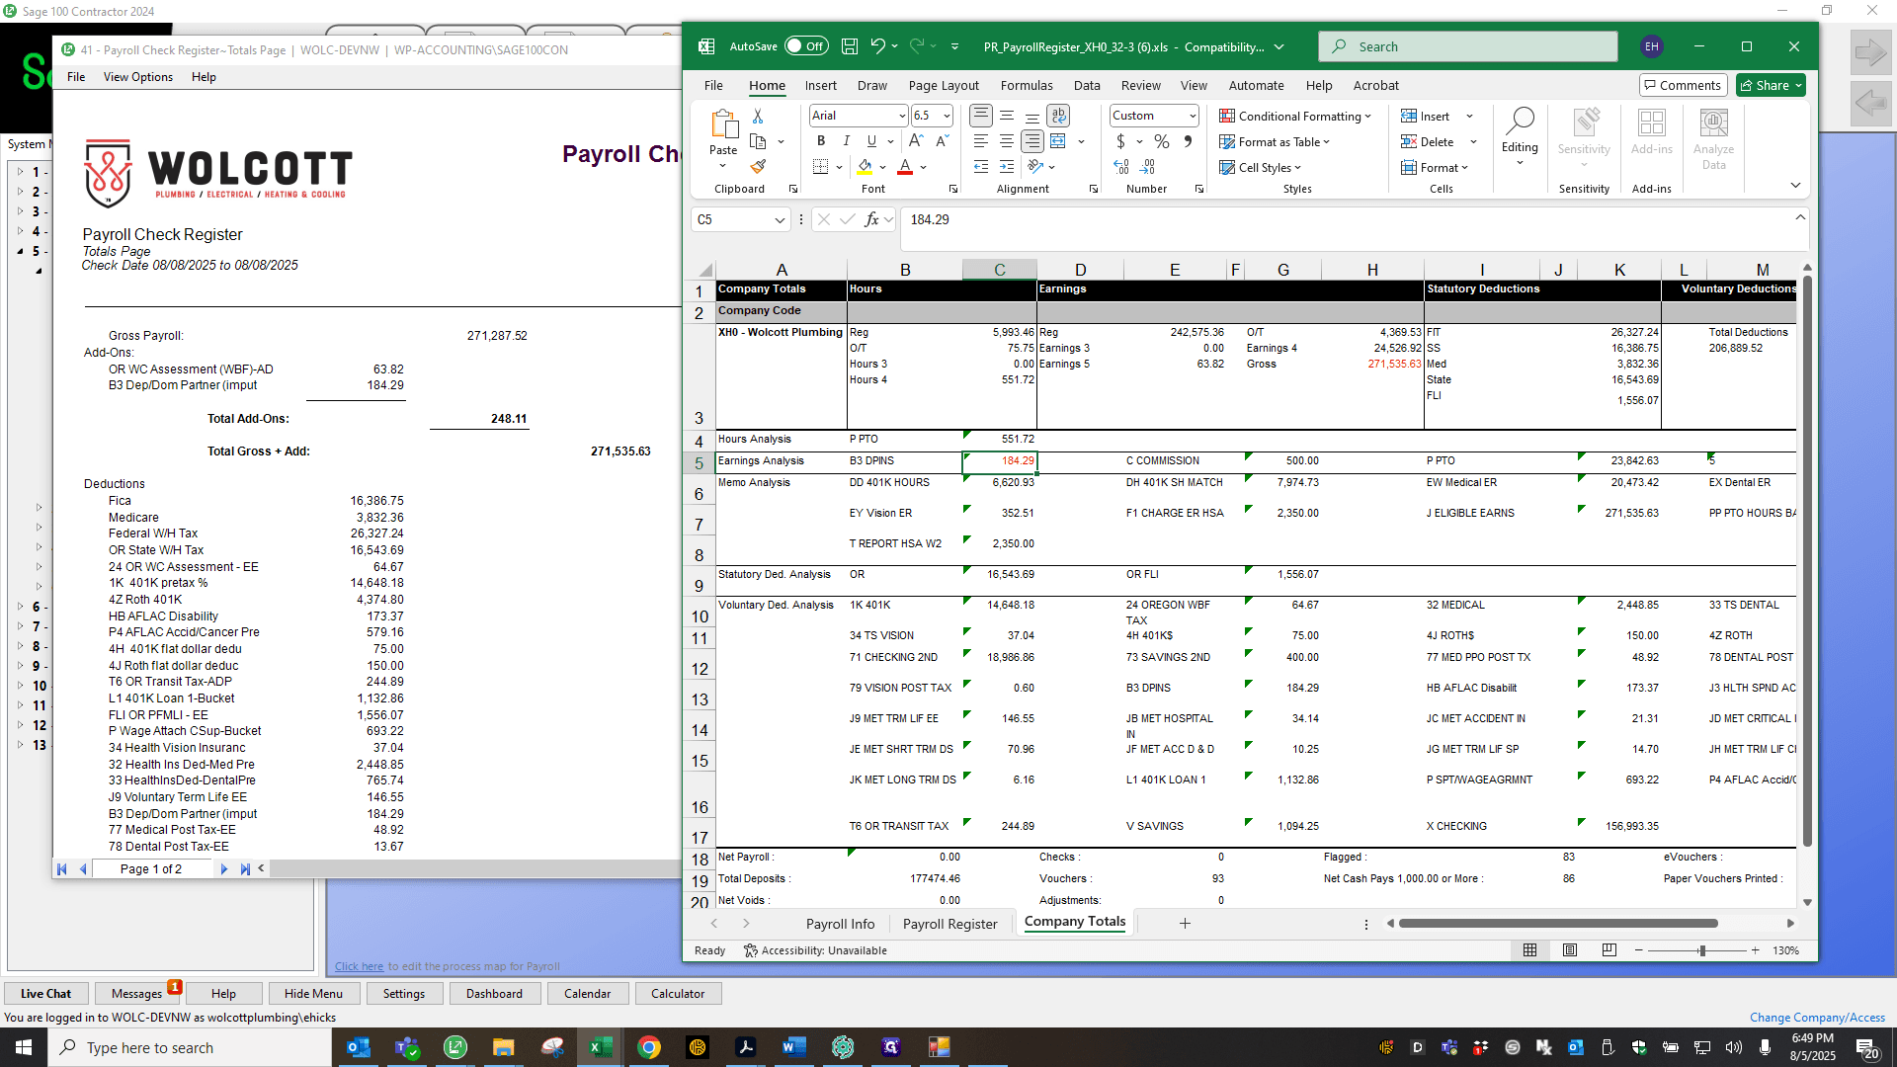The height and width of the screenshot is (1067, 1897).
Task: Go to next page in Sage report
Action: coord(224,869)
